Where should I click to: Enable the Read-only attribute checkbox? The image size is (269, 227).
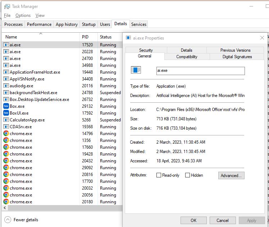coord(159,175)
